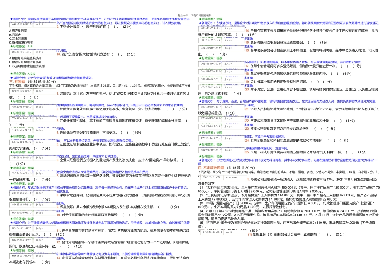Click the ID field reading 81dd8266-4593-

[21, 240]
